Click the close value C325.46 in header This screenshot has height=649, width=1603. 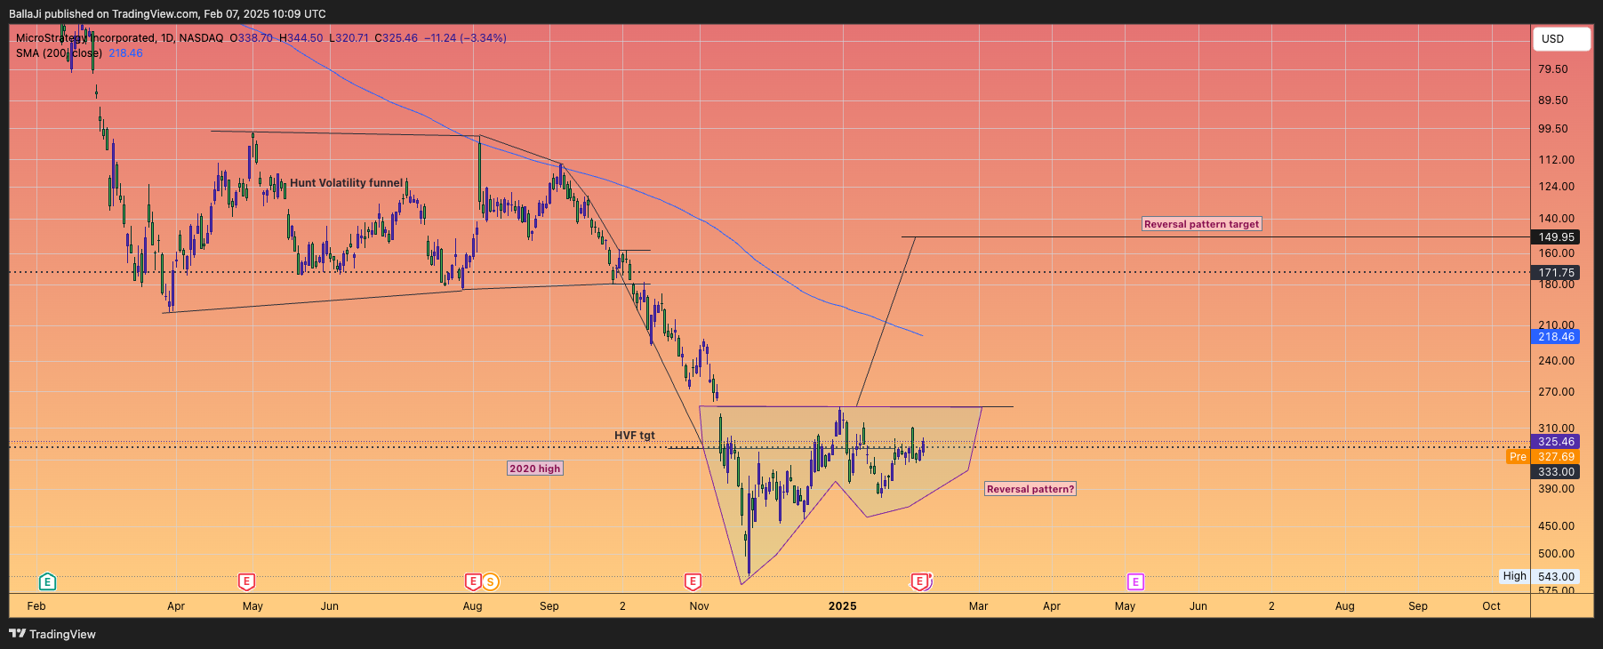tap(396, 38)
